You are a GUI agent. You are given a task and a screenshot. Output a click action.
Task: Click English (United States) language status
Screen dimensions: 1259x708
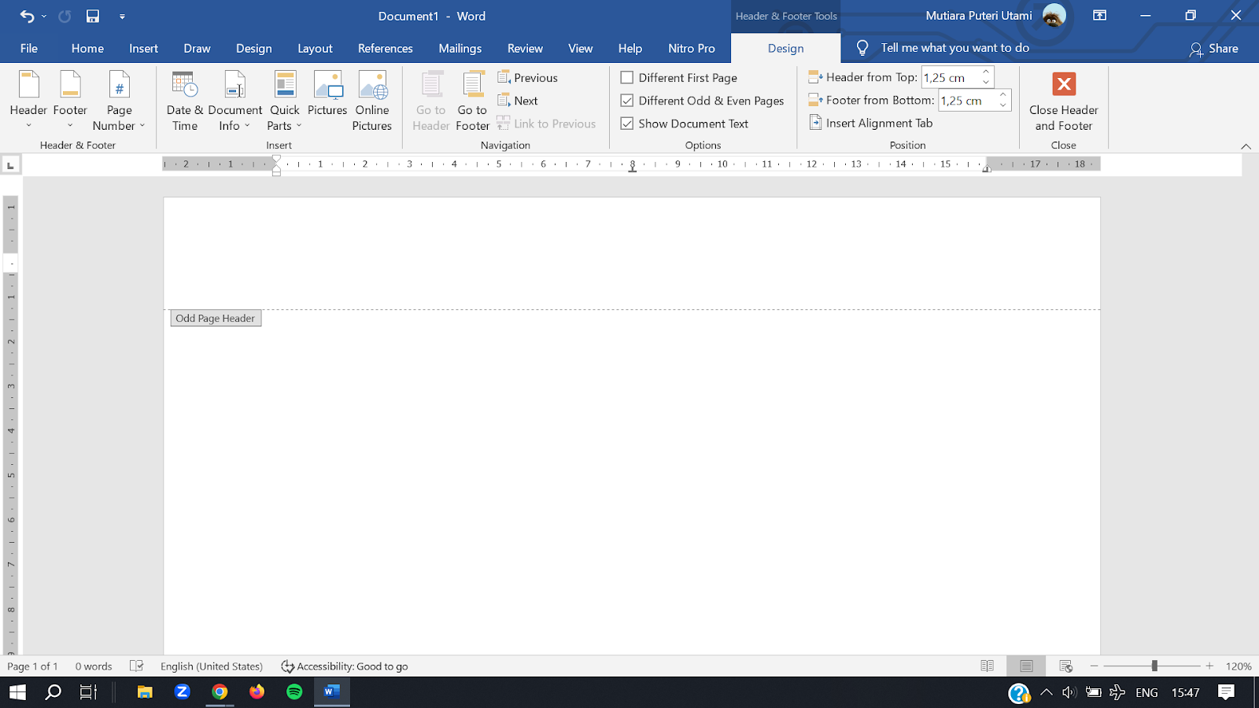[212, 666]
